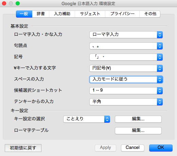This screenshot has width=177, height=156.
Task: Click the キー設定 section heading
Action: (19, 111)
